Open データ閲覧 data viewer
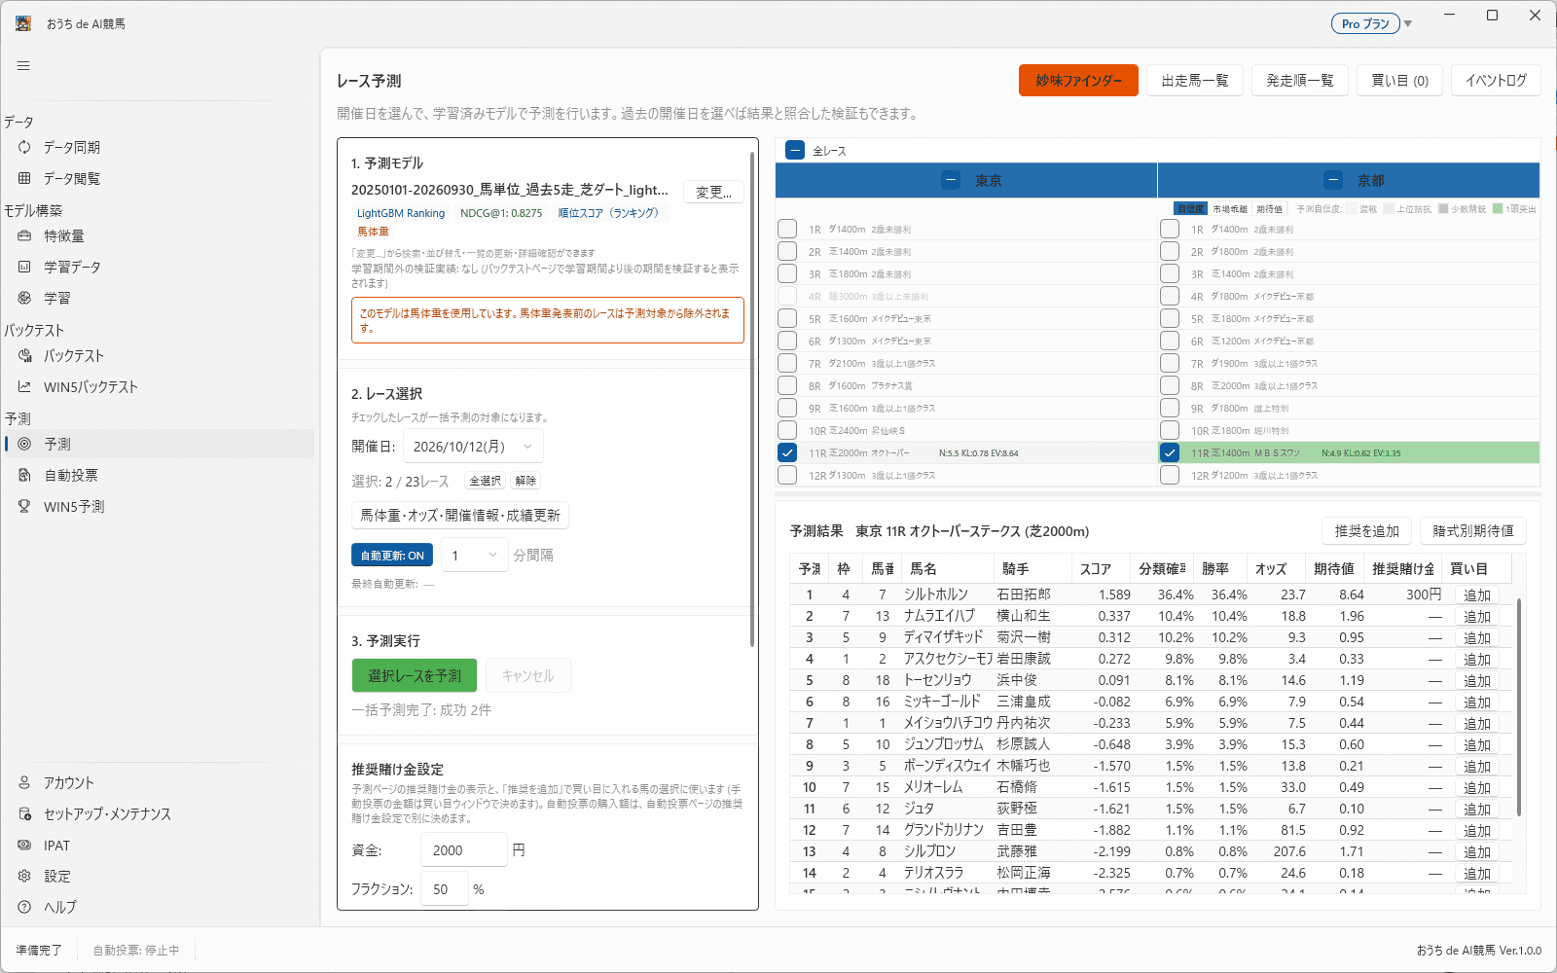The image size is (1557, 973). coord(158,179)
